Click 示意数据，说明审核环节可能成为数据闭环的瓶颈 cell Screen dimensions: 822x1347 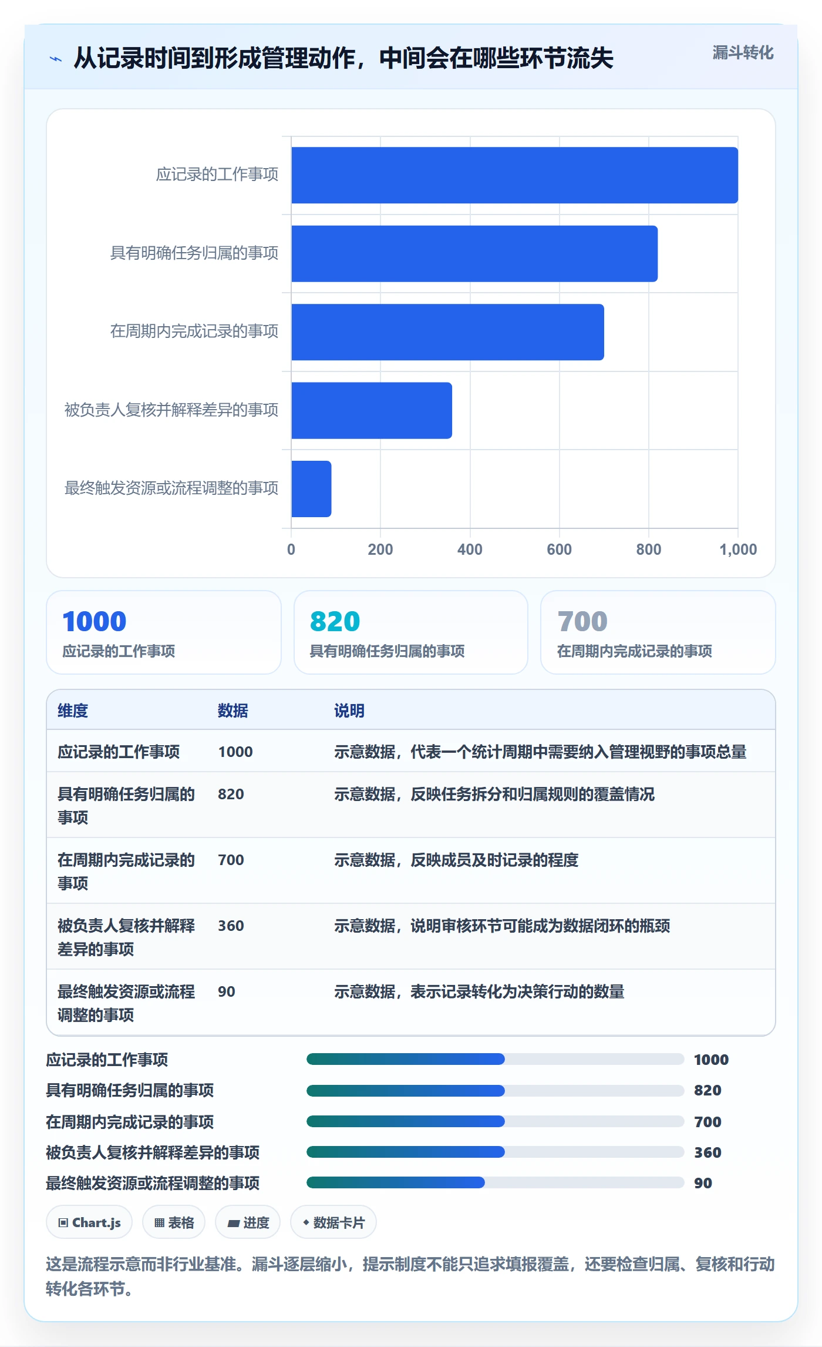pos(502,926)
